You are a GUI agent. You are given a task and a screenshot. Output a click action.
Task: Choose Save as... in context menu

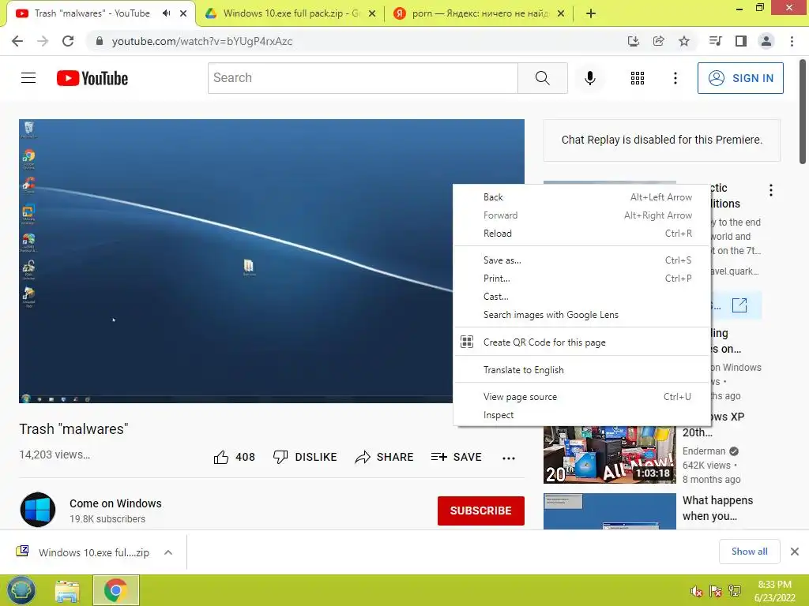click(x=582, y=260)
